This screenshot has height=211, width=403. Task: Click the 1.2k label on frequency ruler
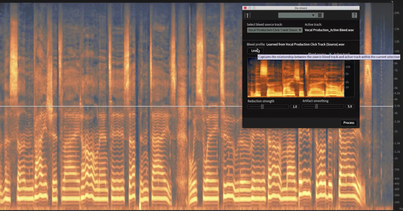(x=397, y=152)
